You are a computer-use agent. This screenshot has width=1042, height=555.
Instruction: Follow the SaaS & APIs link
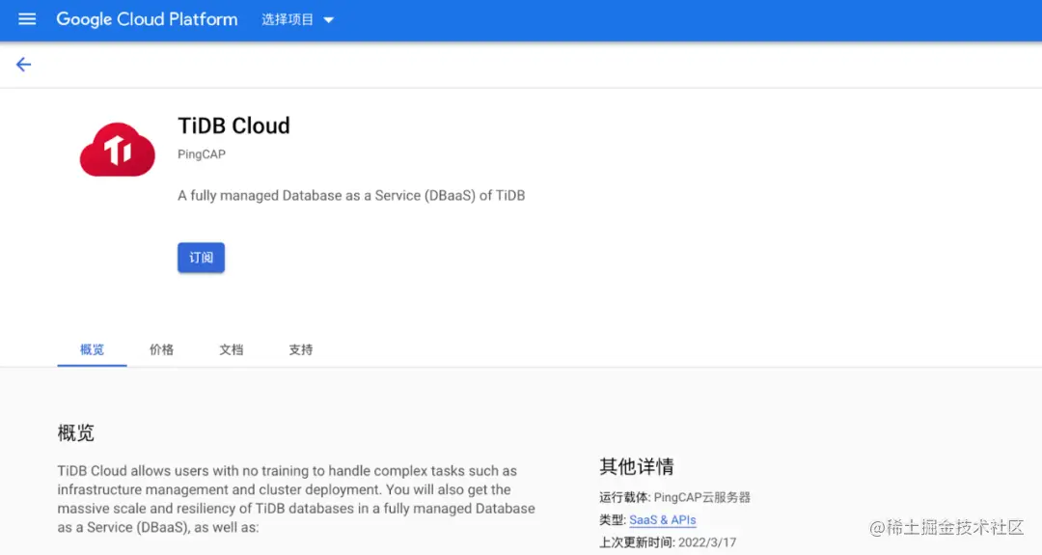(x=663, y=520)
